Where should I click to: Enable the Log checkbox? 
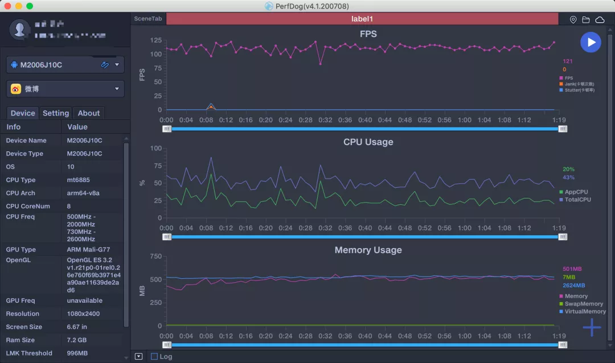[154, 357]
